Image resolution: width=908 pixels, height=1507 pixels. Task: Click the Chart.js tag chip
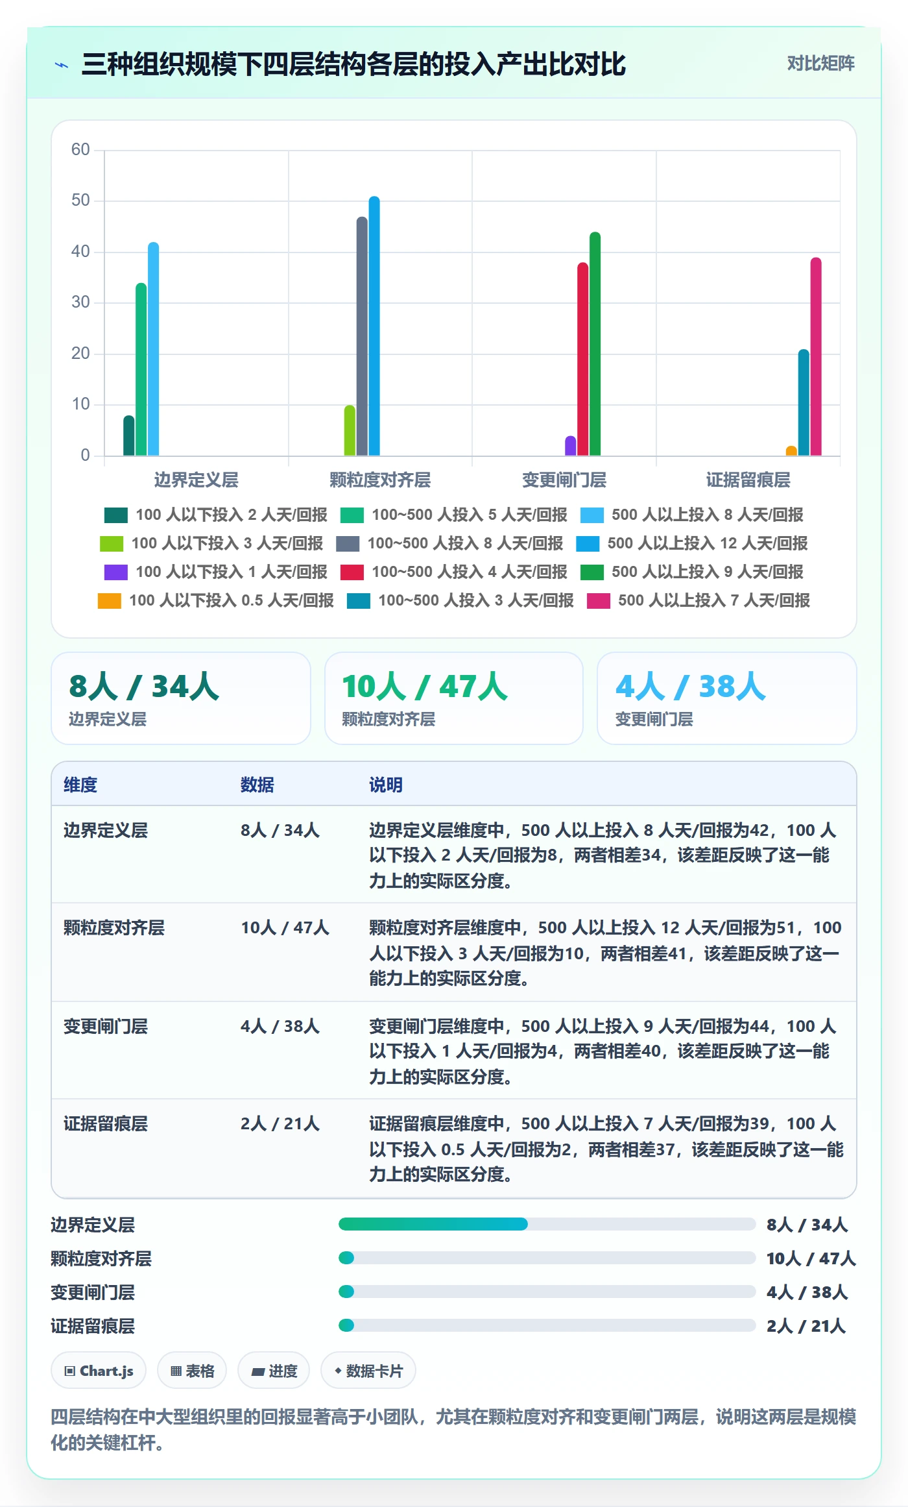[x=99, y=1371]
